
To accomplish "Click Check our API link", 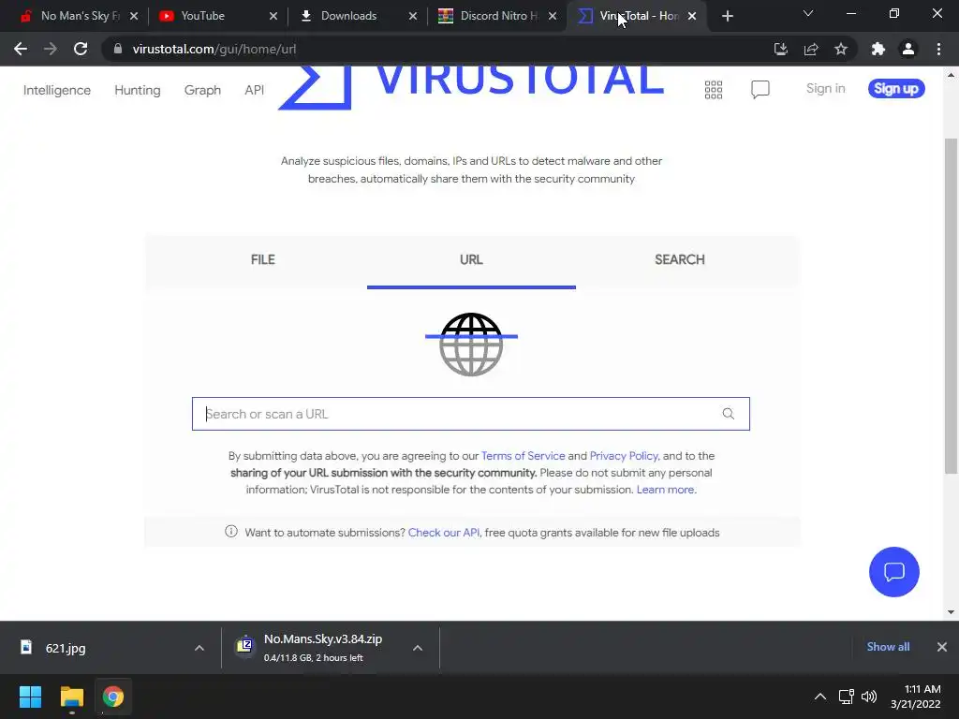I will point(443,533).
